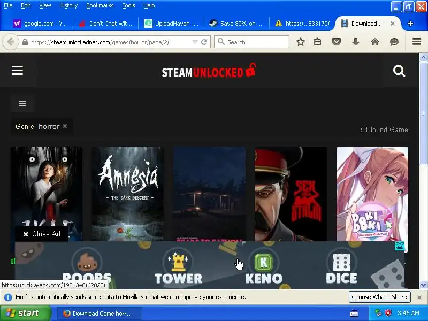The image size is (428, 321).
Task: Click the scrollbar up arrow
Action: coord(423,57)
